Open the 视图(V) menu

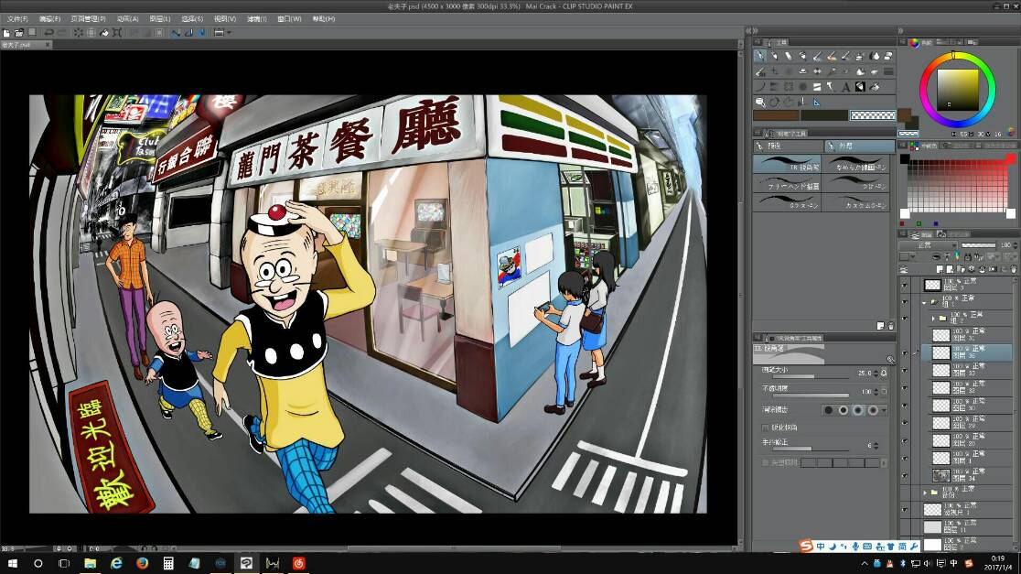point(225,19)
